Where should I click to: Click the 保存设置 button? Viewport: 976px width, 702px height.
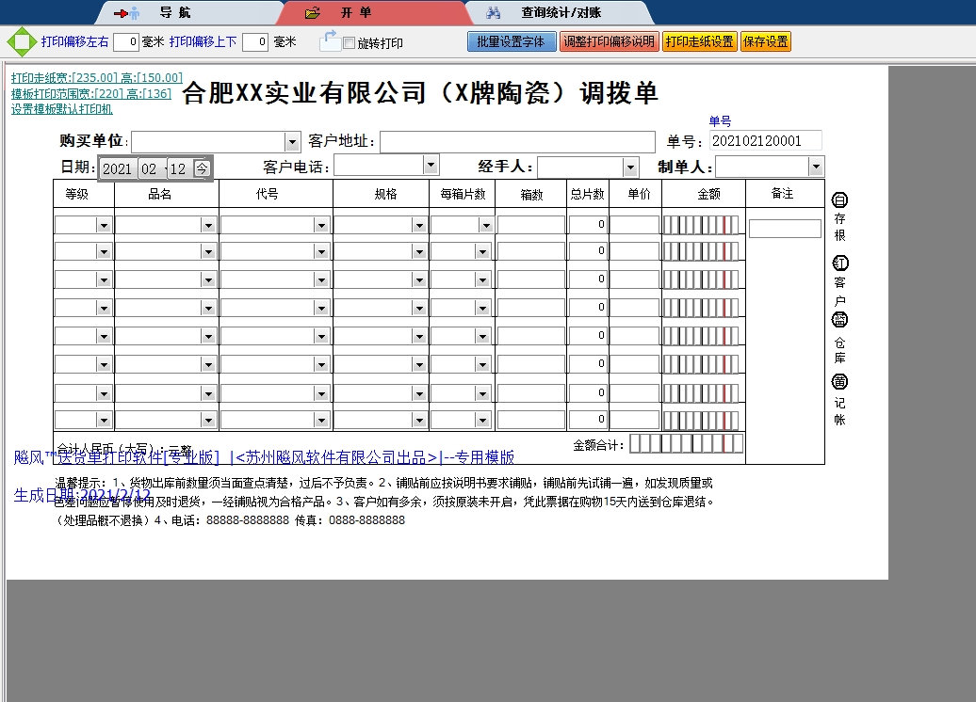pyautogui.click(x=765, y=41)
